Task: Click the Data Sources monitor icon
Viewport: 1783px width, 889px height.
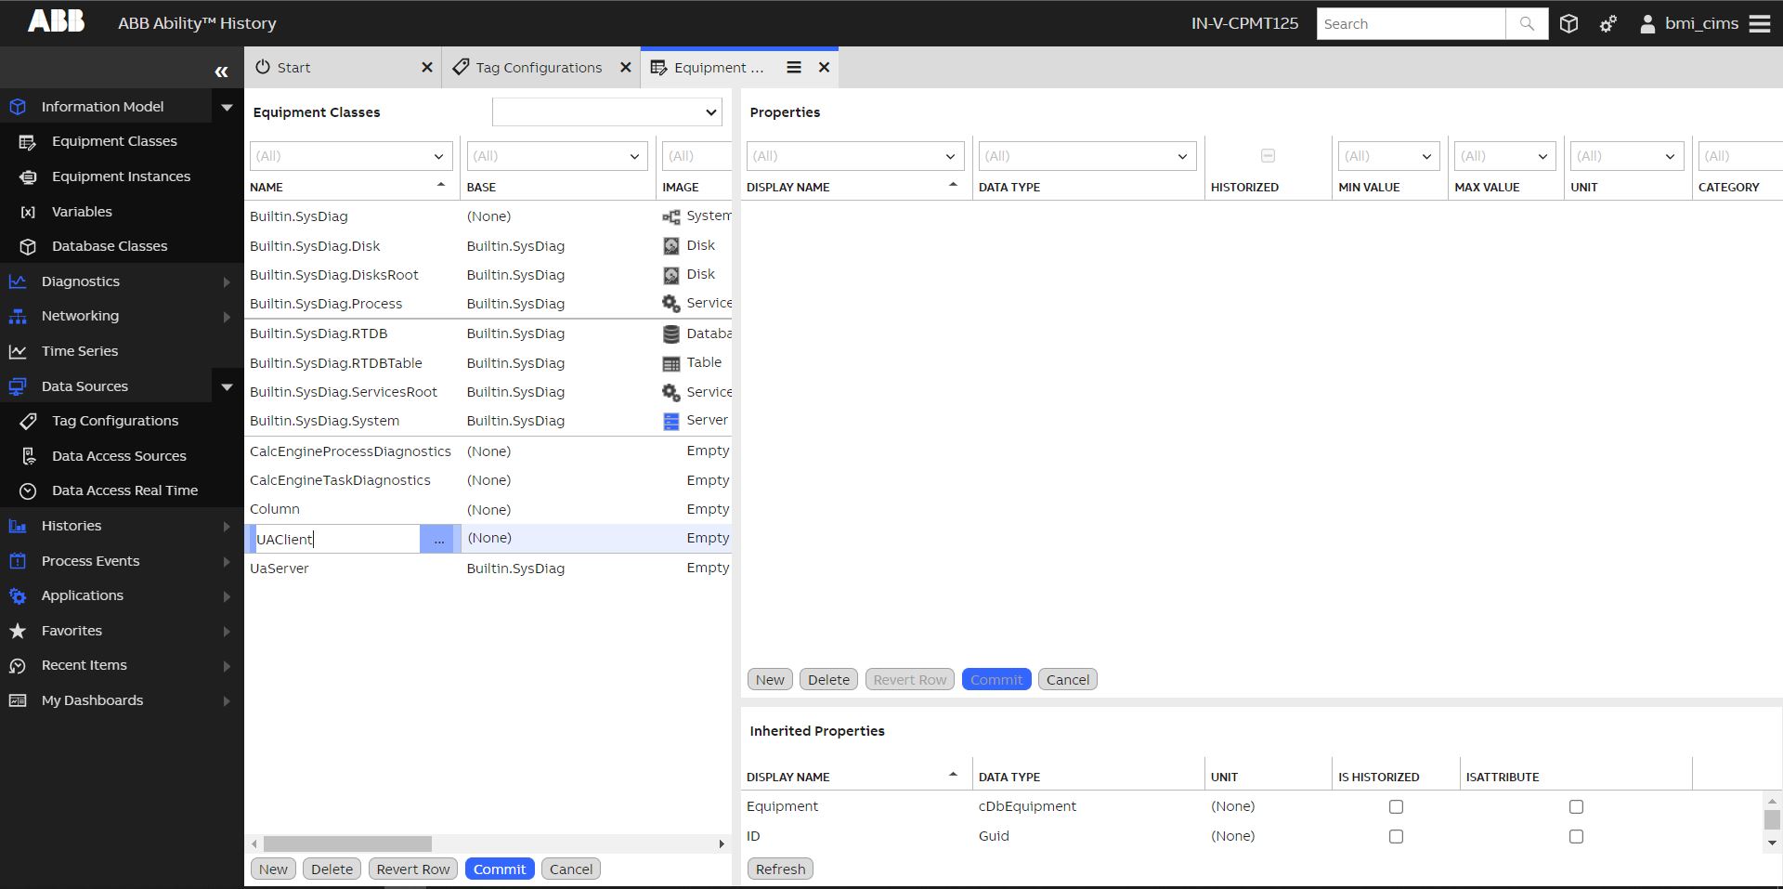Action: click(x=18, y=386)
